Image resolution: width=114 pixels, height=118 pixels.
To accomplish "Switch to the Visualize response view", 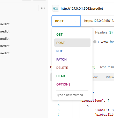I will click(x=110, y=77).
